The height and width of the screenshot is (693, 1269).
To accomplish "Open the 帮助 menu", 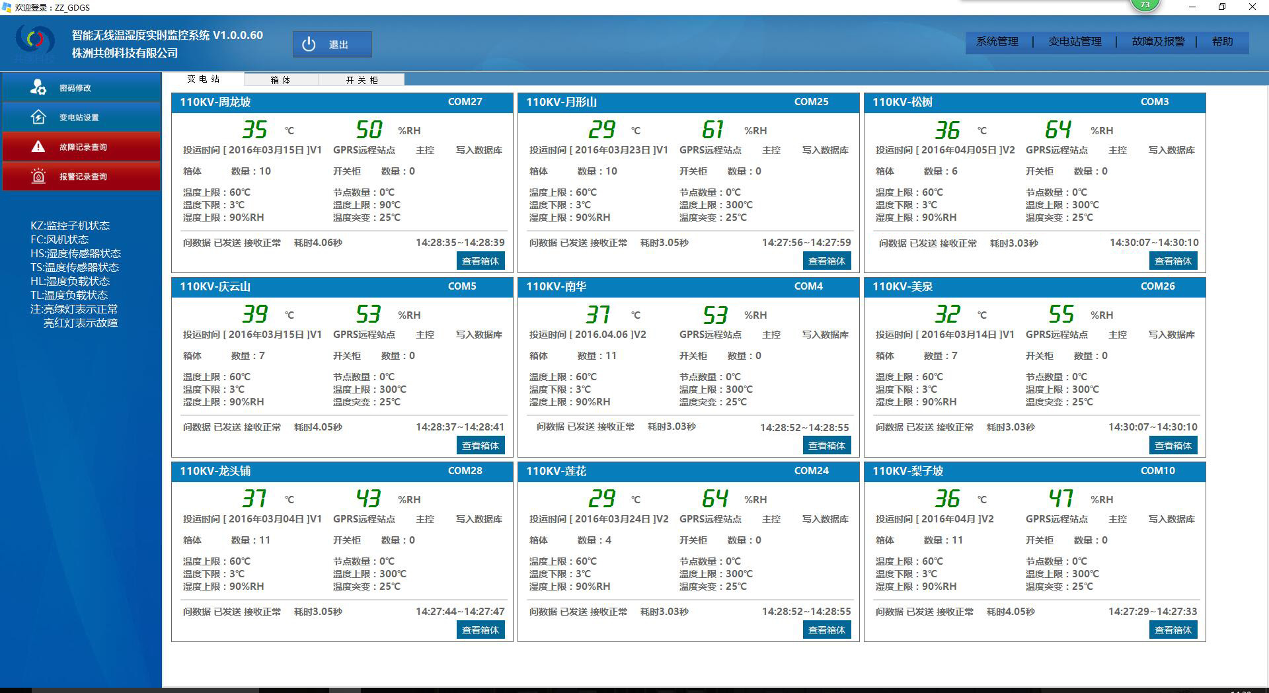I will click(1223, 42).
